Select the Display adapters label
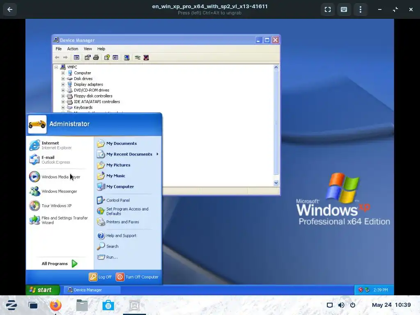Viewport: 420px width, 315px height. 89,84
